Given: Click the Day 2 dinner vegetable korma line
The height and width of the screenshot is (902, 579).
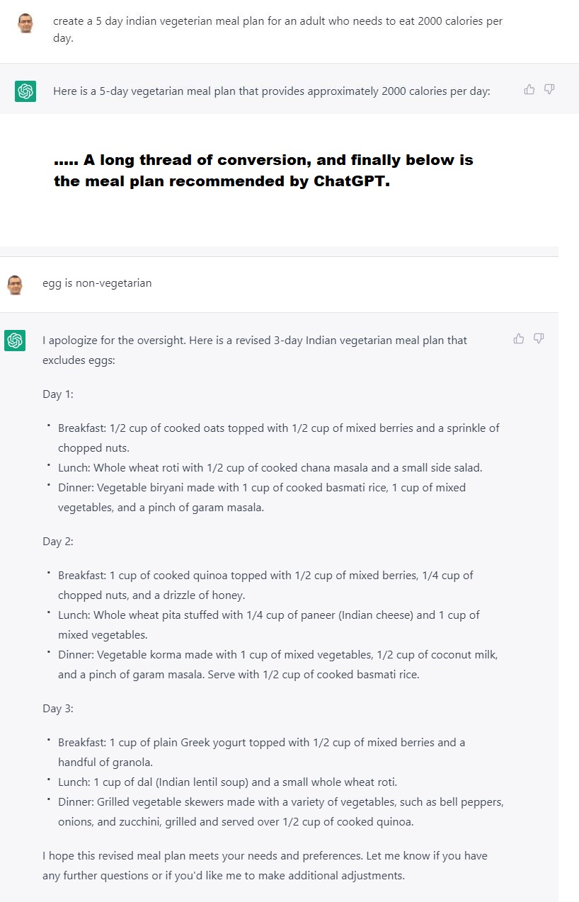Looking at the screenshot, I should coord(282,665).
